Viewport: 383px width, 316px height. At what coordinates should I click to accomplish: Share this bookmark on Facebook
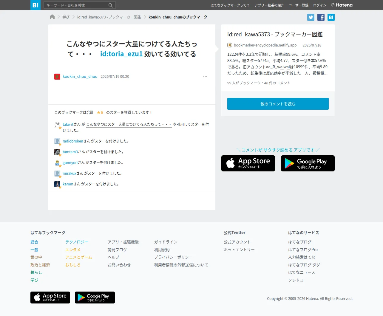321,17
